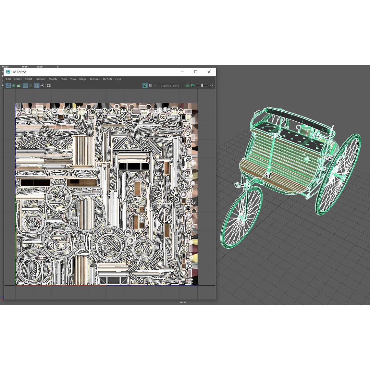Maximize the UV Editor window
This screenshot has height=370, width=370.
coord(195,72)
